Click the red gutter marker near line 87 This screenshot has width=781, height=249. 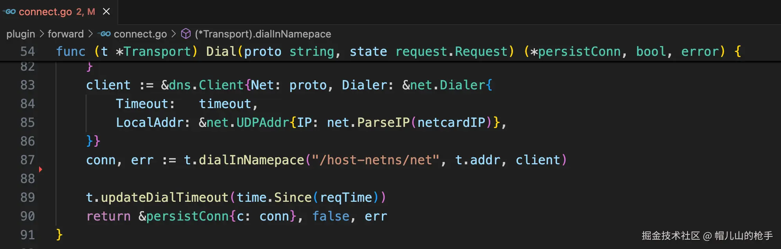[x=40, y=169]
